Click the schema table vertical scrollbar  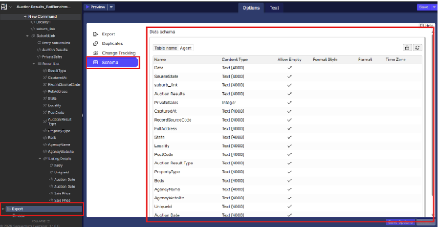(430, 113)
